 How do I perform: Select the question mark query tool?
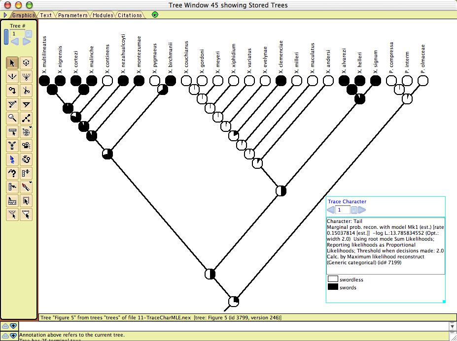(x=12, y=173)
